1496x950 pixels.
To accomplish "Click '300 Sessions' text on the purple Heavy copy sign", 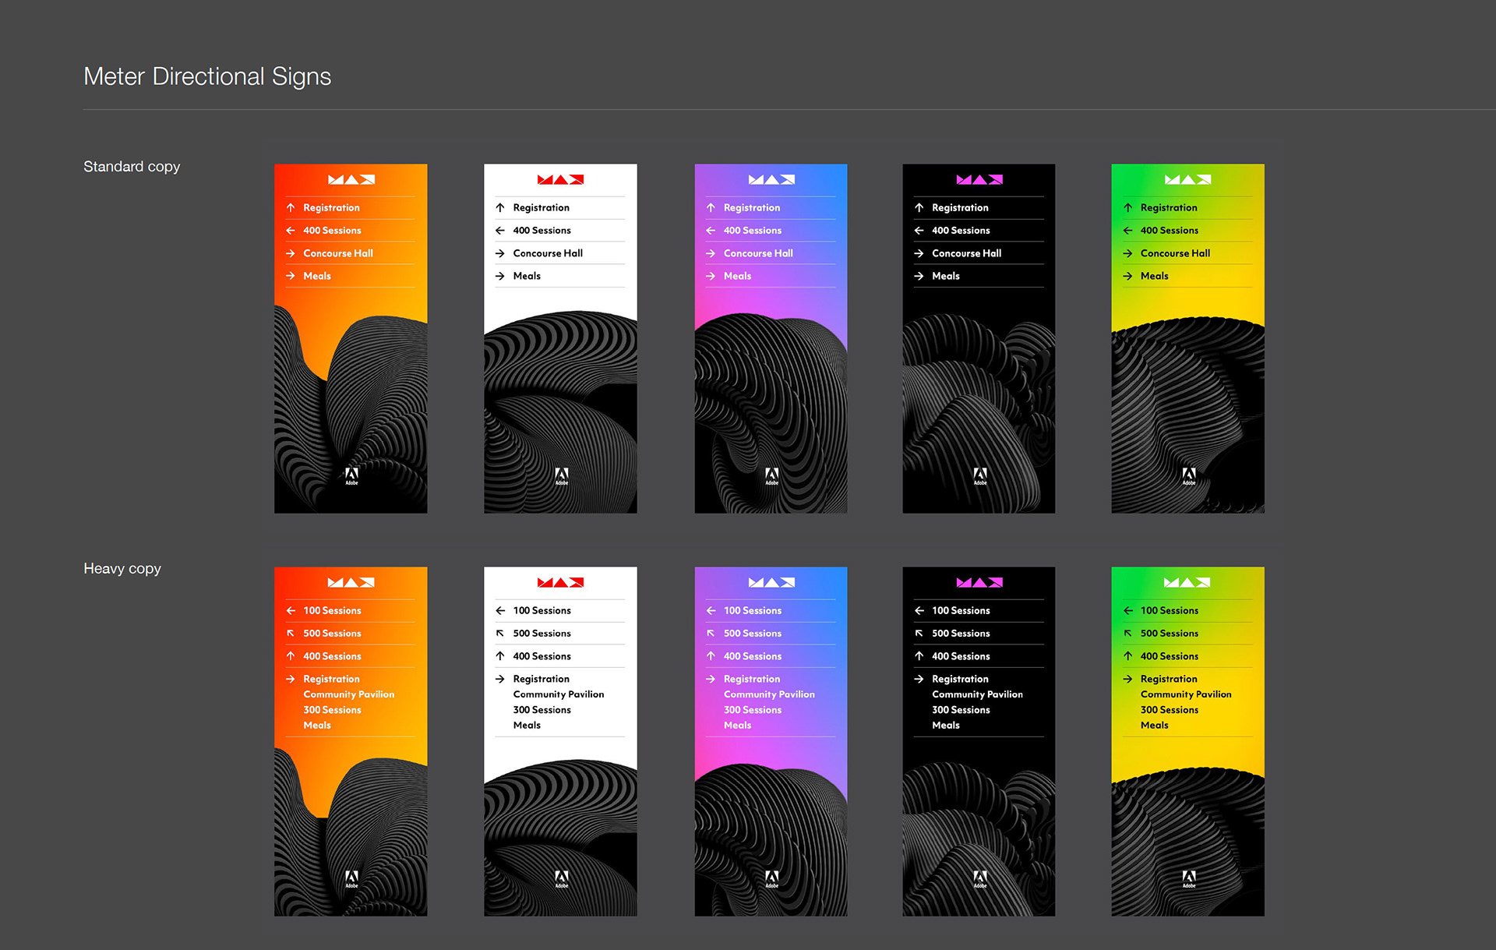I will click(753, 710).
